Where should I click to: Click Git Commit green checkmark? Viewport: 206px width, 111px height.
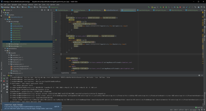(x=190, y=7)
